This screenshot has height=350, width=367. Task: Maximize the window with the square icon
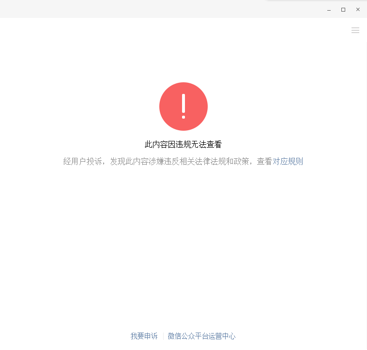tap(343, 9)
